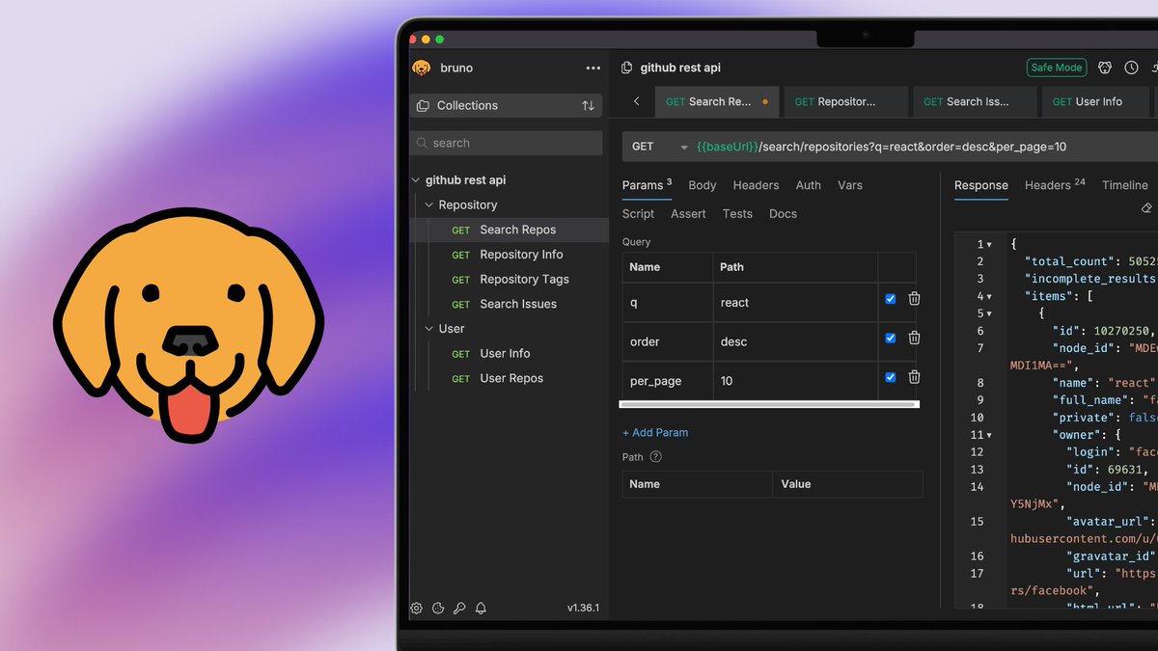Edit the desc value cell
This screenshot has width=1158, height=651.
pyautogui.click(x=795, y=341)
